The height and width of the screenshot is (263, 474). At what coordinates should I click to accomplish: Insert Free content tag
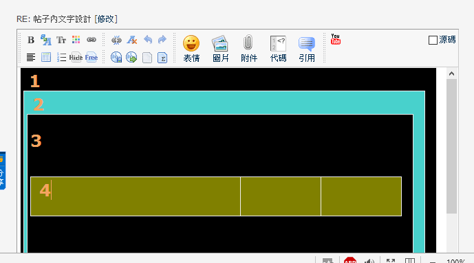[x=91, y=57]
